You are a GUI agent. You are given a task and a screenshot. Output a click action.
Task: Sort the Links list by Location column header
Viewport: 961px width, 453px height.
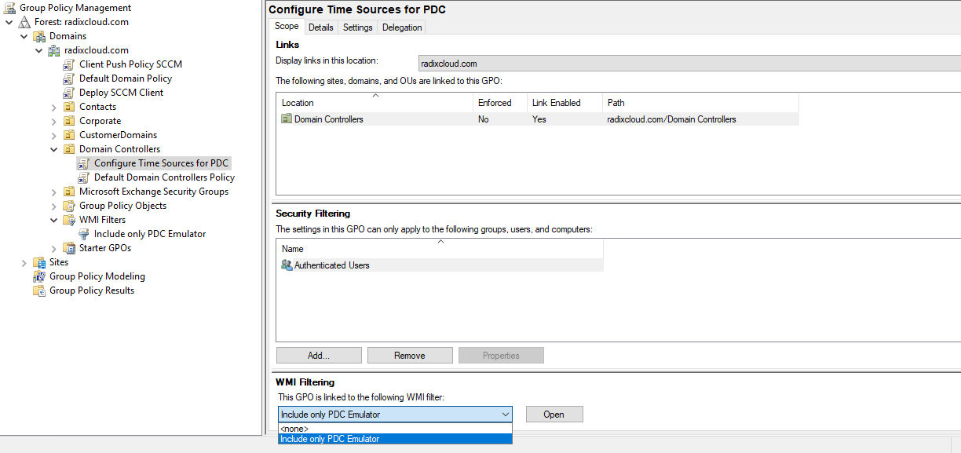pyautogui.click(x=298, y=102)
